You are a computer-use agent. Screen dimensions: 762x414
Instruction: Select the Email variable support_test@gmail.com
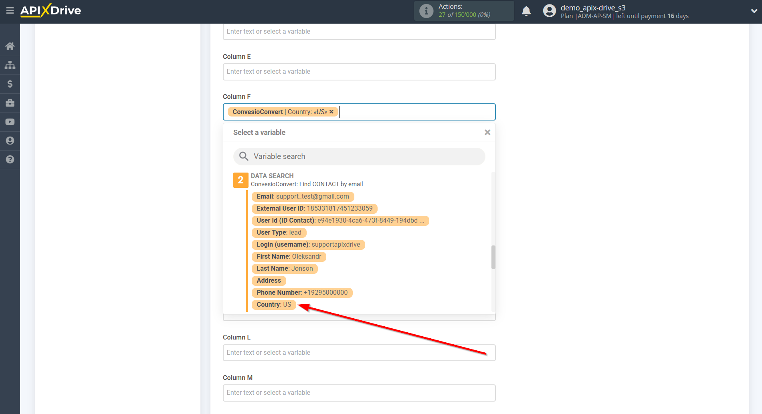(x=303, y=197)
